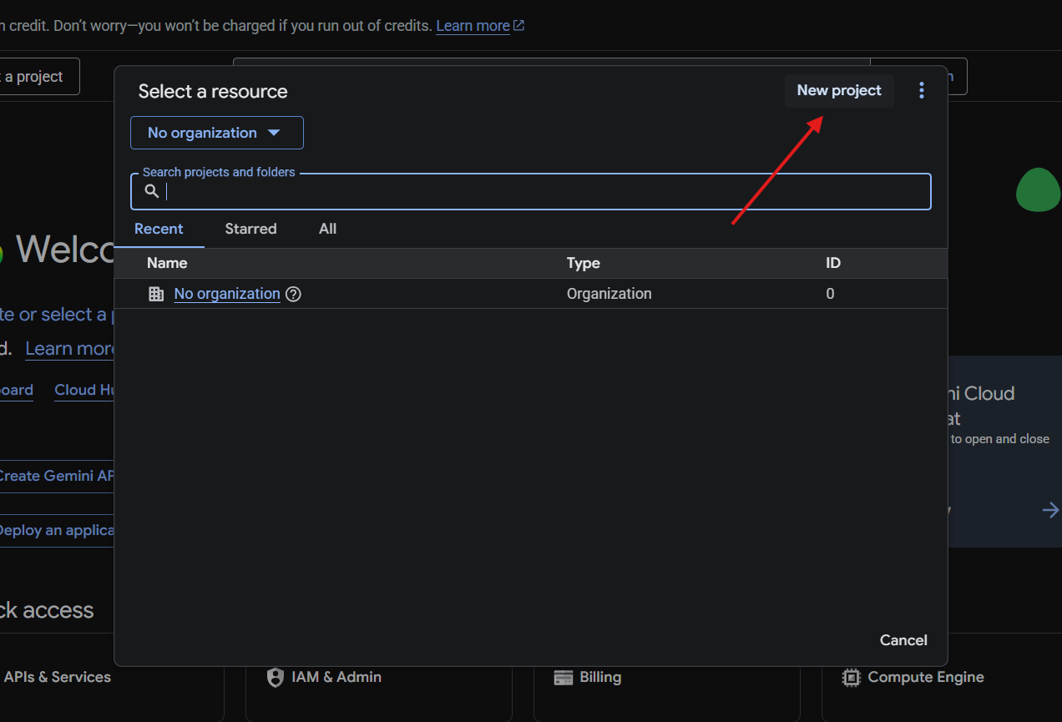Focus the Search projects and folders field
This screenshot has width=1062, height=722.
click(531, 192)
